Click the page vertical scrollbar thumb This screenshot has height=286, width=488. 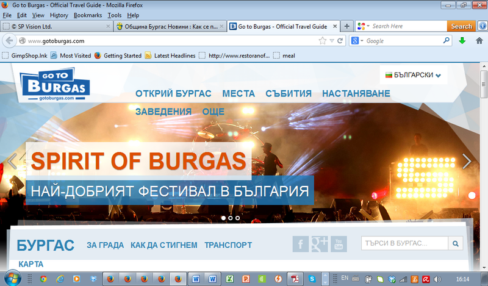coord(484,84)
